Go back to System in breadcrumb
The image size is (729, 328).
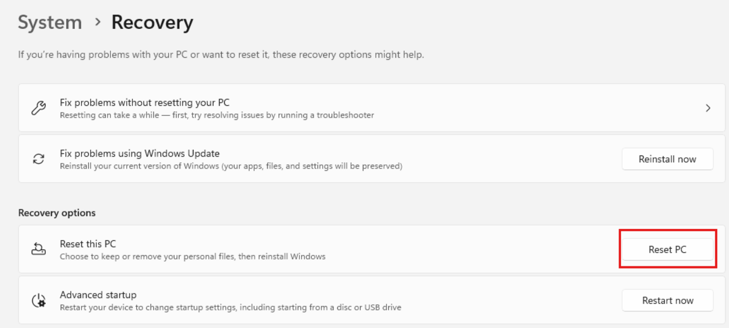coord(50,22)
